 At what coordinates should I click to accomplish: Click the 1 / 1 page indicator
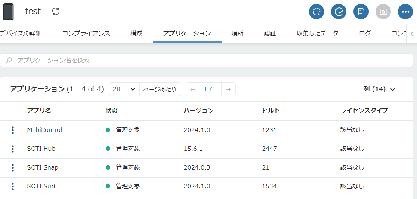pyautogui.click(x=210, y=90)
